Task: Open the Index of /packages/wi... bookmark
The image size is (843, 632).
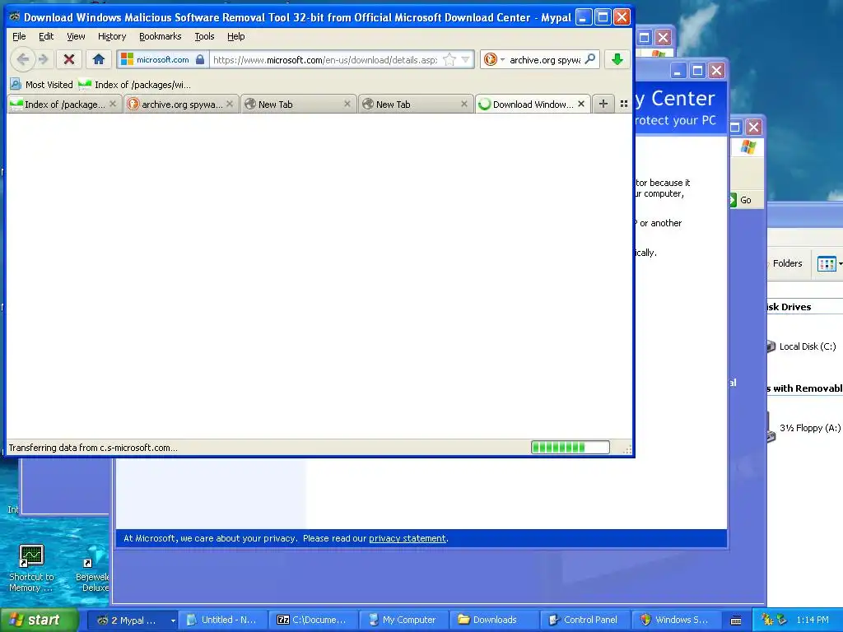Action: (x=134, y=85)
